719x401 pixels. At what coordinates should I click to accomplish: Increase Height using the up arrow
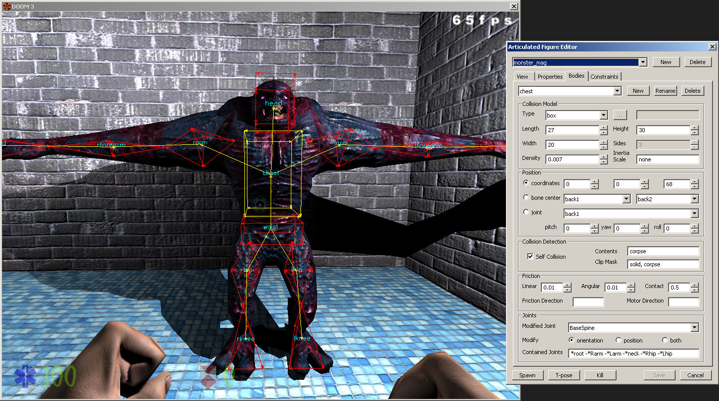pos(694,128)
